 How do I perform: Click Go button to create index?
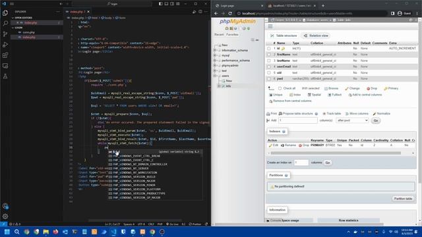(x=328, y=163)
